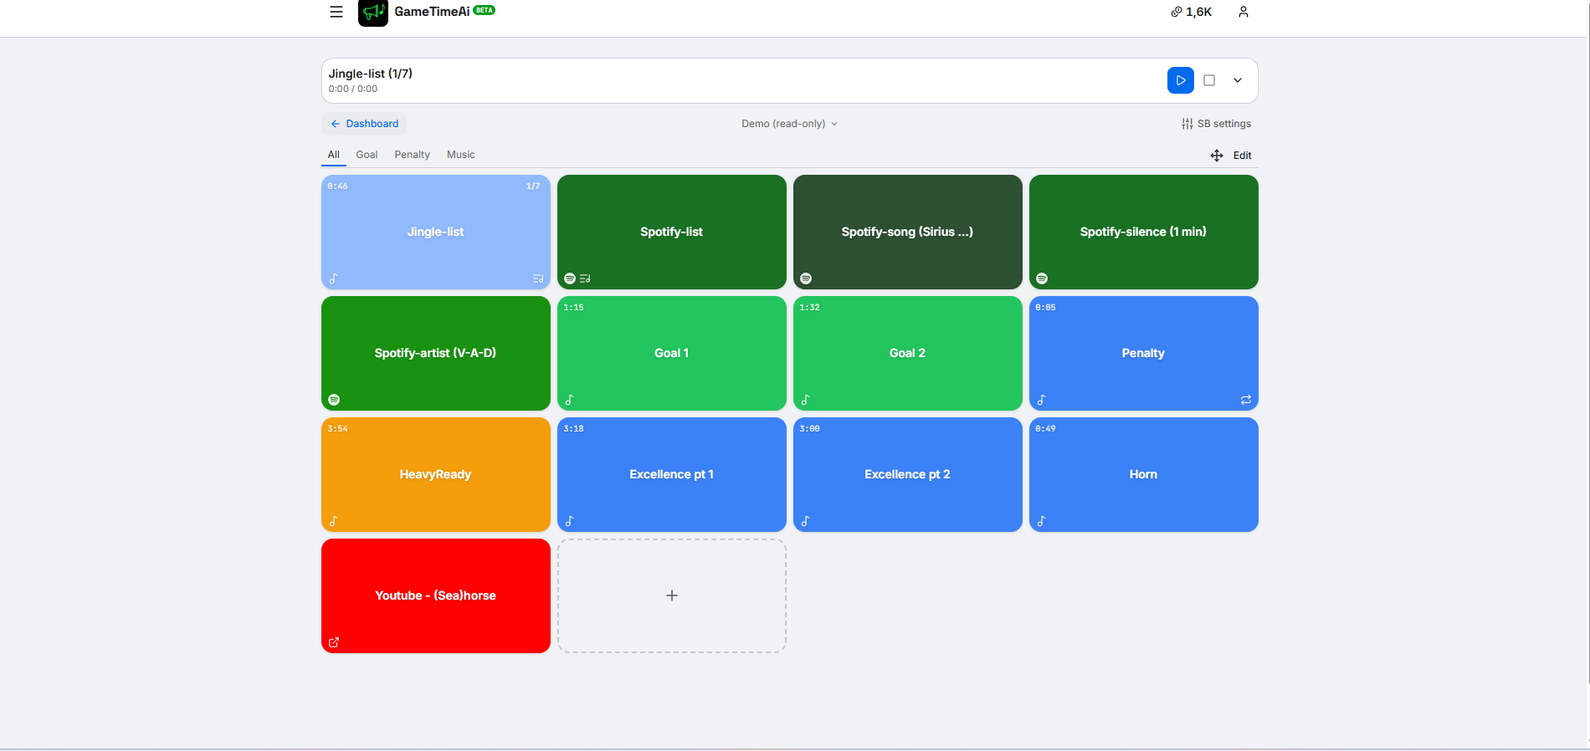Open the Youtube - (Sea)horse pad
This screenshot has width=1590, height=751.
coord(436,595)
